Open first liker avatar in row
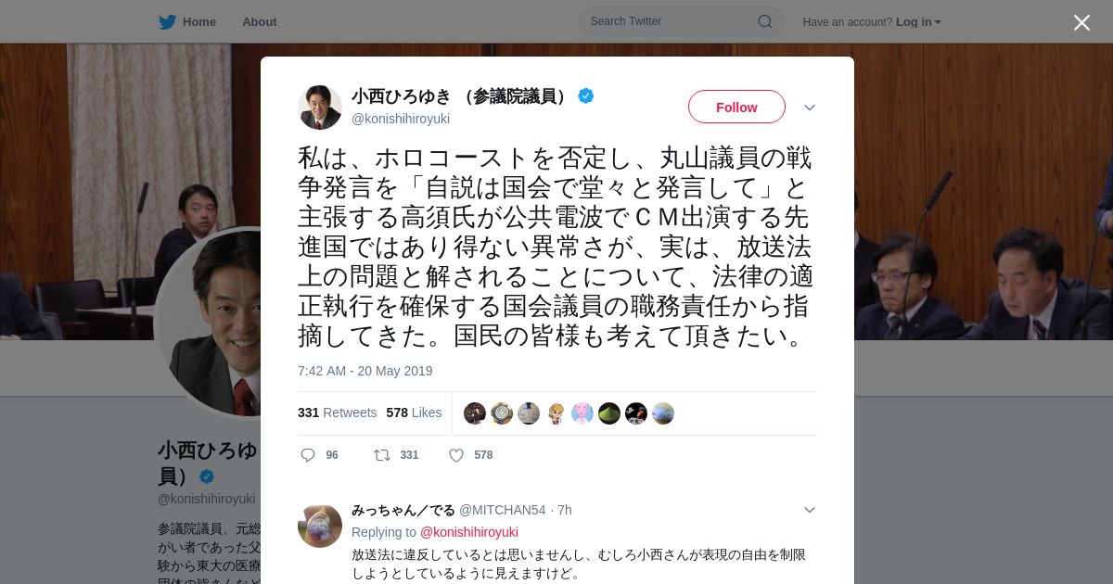Viewport: 1113px width, 584px height. (x=475, y=413)
